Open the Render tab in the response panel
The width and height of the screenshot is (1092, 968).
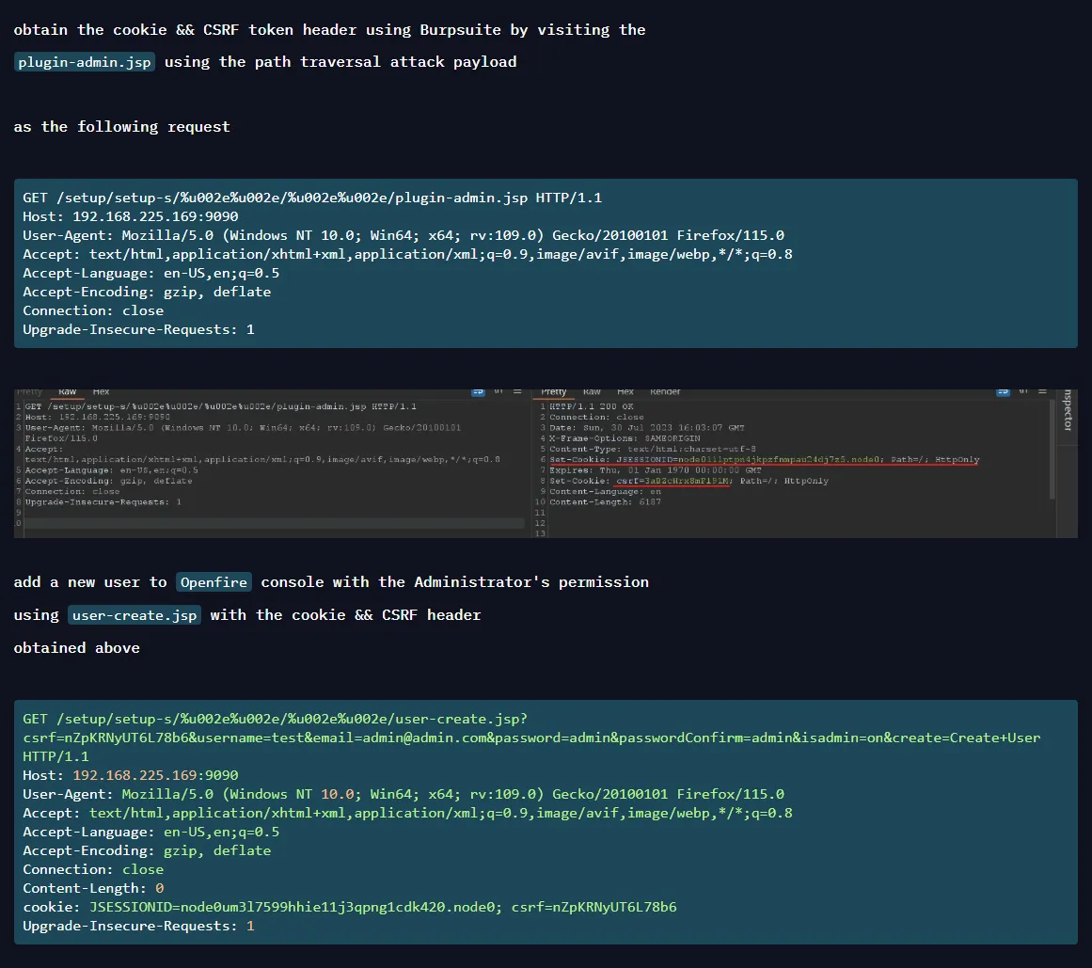(665, 392)
